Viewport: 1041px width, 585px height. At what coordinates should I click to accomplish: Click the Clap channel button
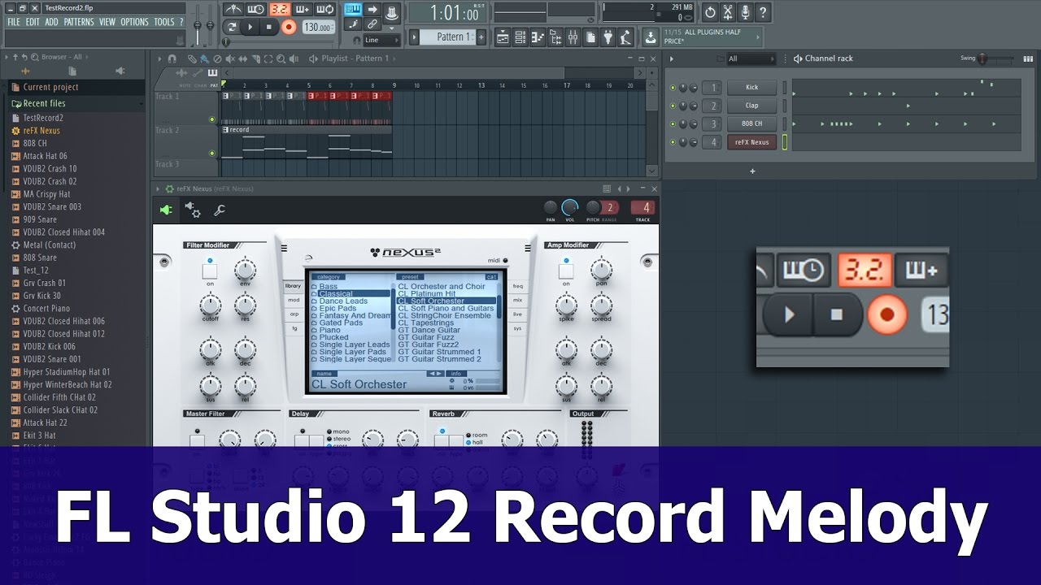pos(751,106)
